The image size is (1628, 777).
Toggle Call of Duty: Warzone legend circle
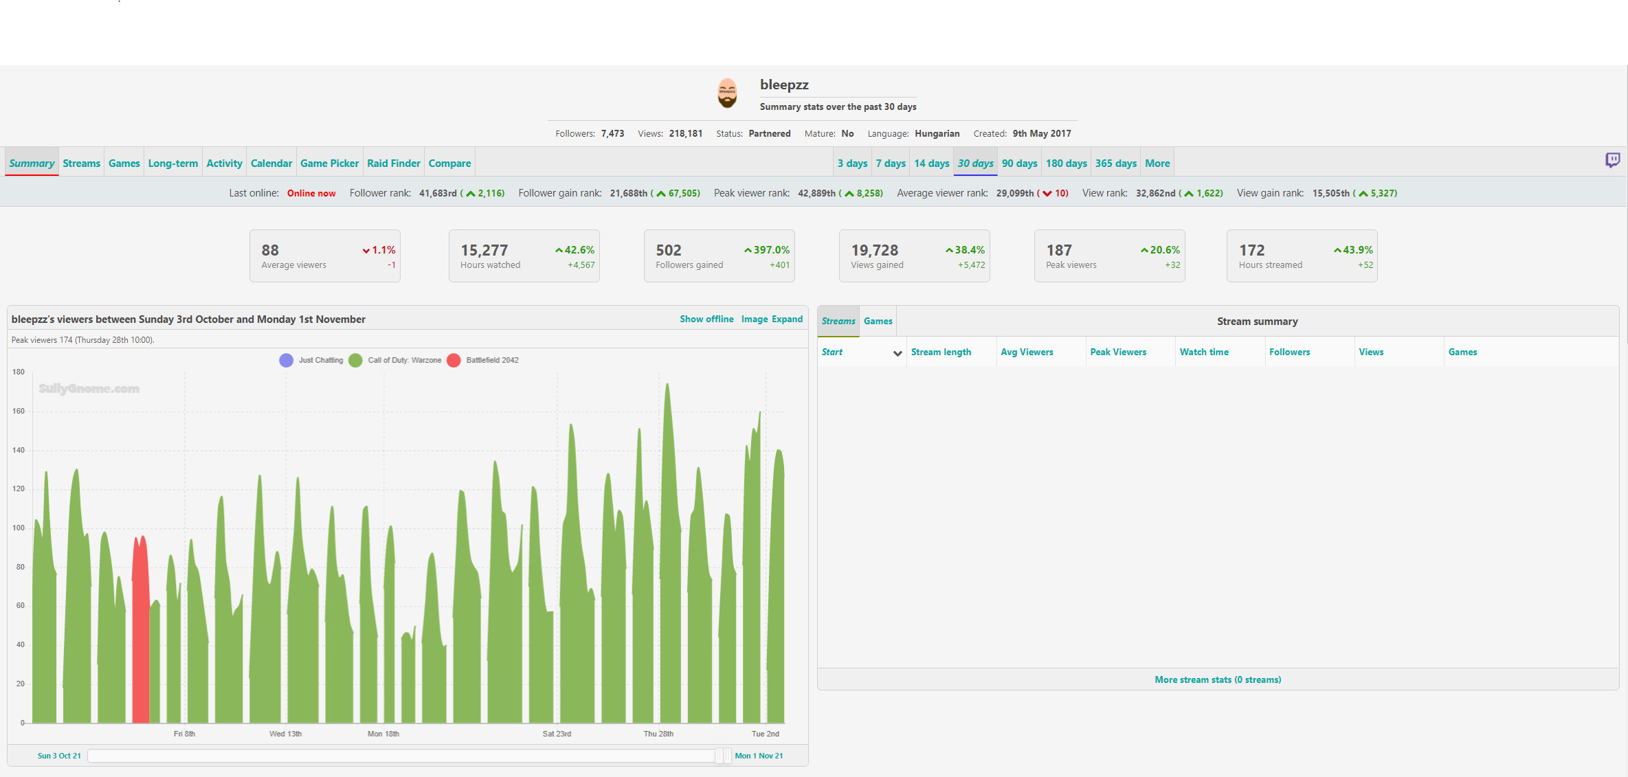pyautogui.click(x=355, y=360)
